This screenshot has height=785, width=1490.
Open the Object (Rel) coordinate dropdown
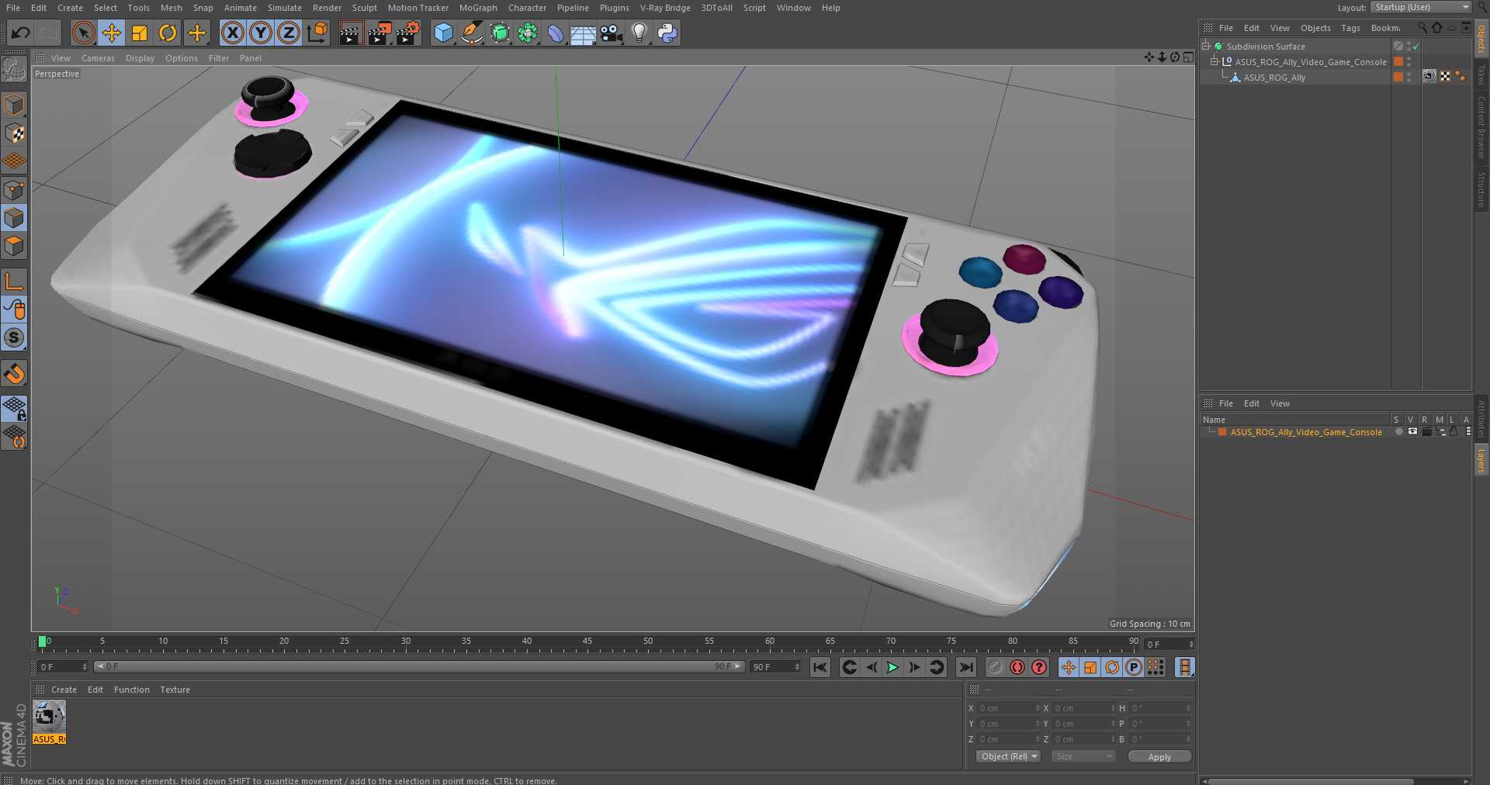point(1008,756)
